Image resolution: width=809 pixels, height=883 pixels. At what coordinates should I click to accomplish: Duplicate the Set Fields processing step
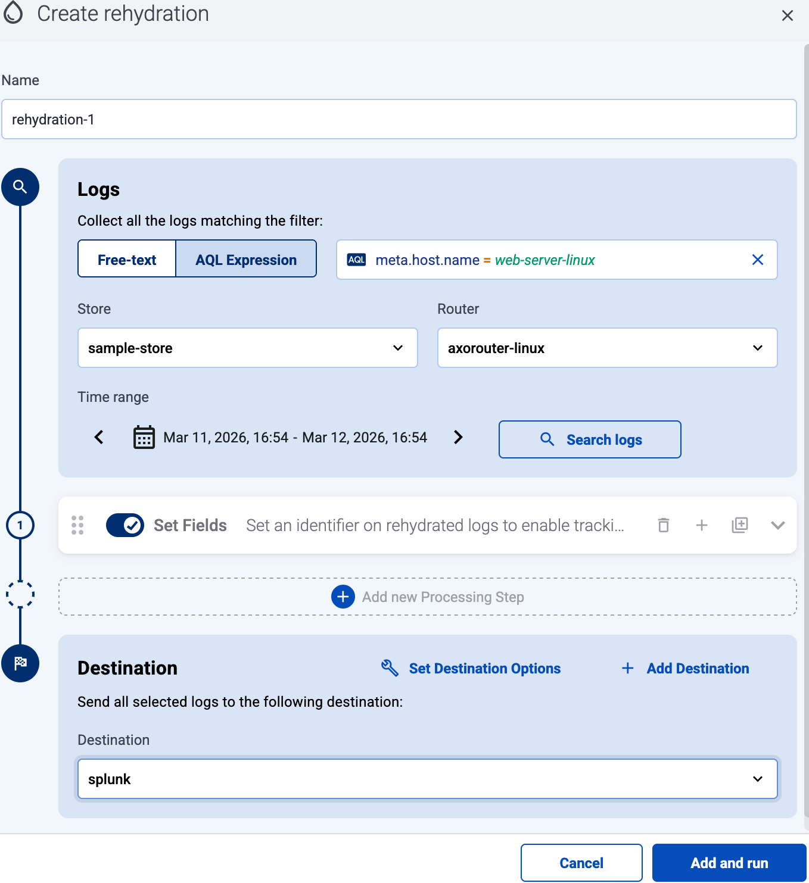click(x=739, y=525)
